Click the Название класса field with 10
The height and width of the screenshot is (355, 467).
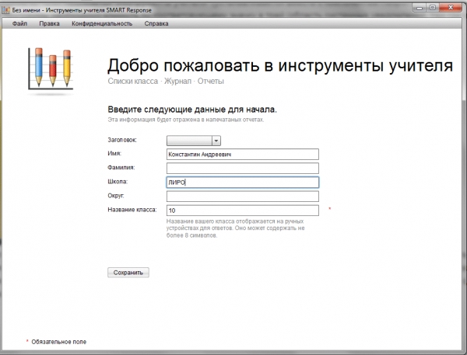243,211
